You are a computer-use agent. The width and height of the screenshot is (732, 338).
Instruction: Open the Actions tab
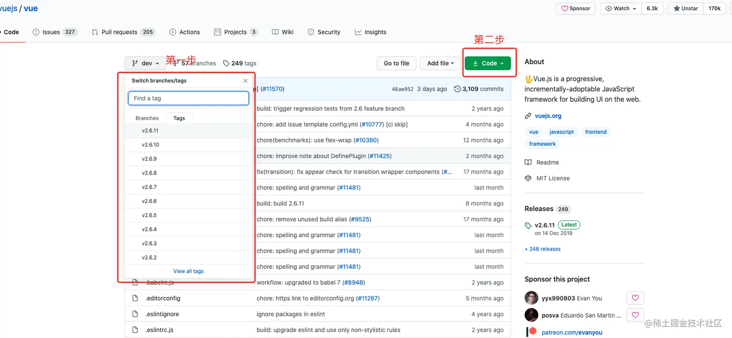(184, 32)
